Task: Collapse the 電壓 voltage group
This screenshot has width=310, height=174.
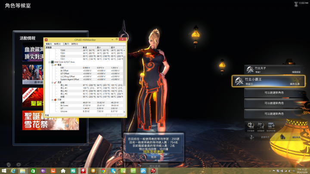Action: (53, 65)
